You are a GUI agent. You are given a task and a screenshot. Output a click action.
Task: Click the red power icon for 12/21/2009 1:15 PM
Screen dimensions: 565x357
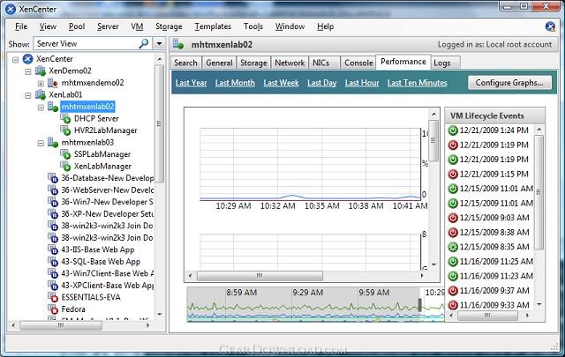pos(453,175)
